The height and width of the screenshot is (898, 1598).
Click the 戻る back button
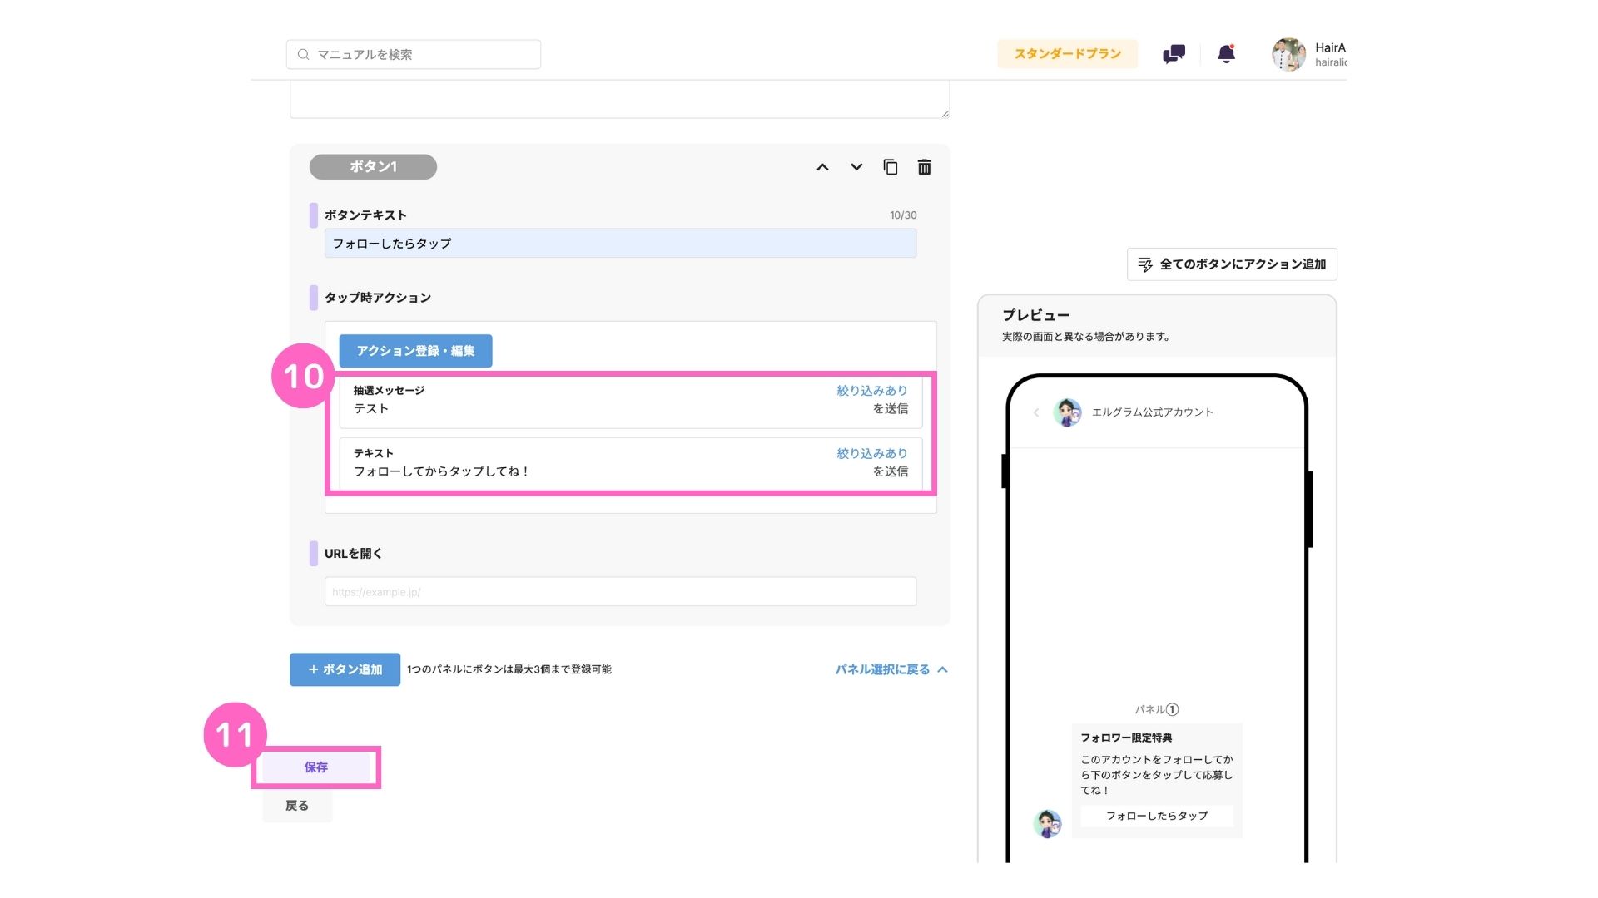[x=297, y=806]
